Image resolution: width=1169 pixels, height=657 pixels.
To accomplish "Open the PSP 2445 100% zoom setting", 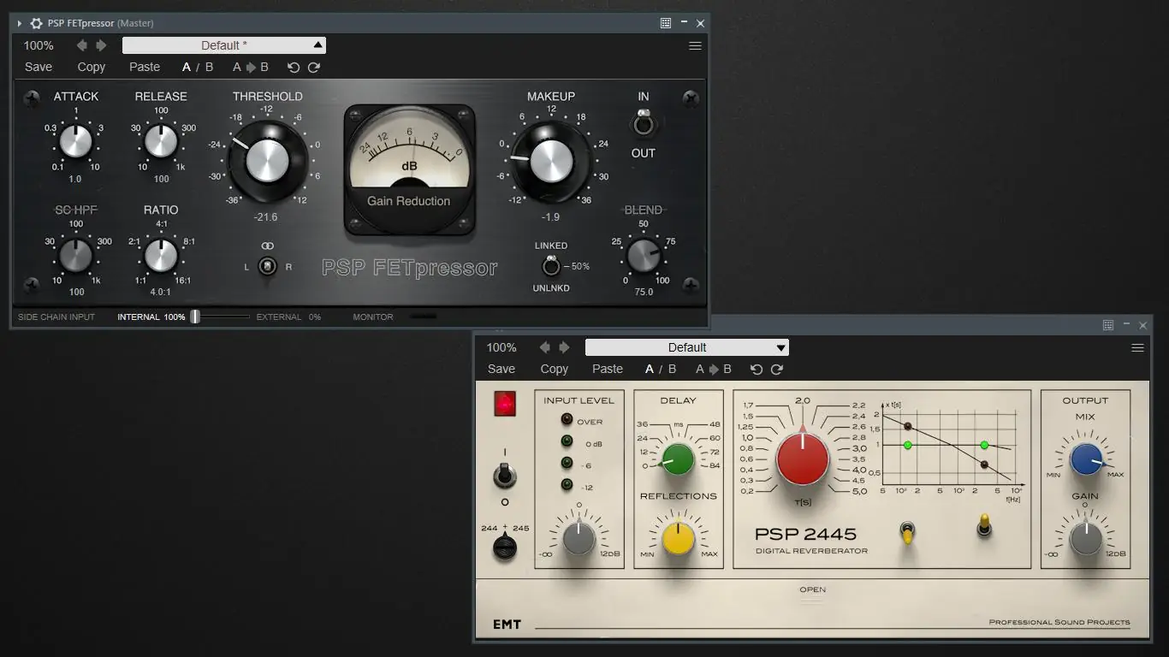I will (x=501, y=347).
